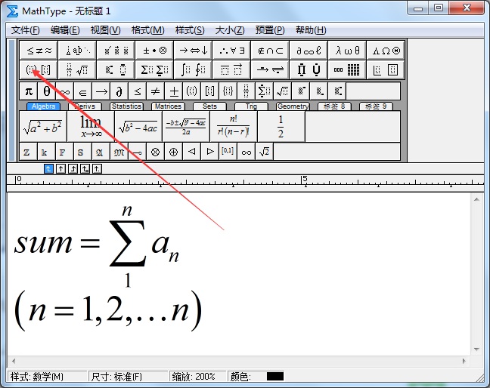Screen dimensions: 490x388
Task: Click the black color swatch in status bar
Action: pyautogui.click(x=275, y=376)
